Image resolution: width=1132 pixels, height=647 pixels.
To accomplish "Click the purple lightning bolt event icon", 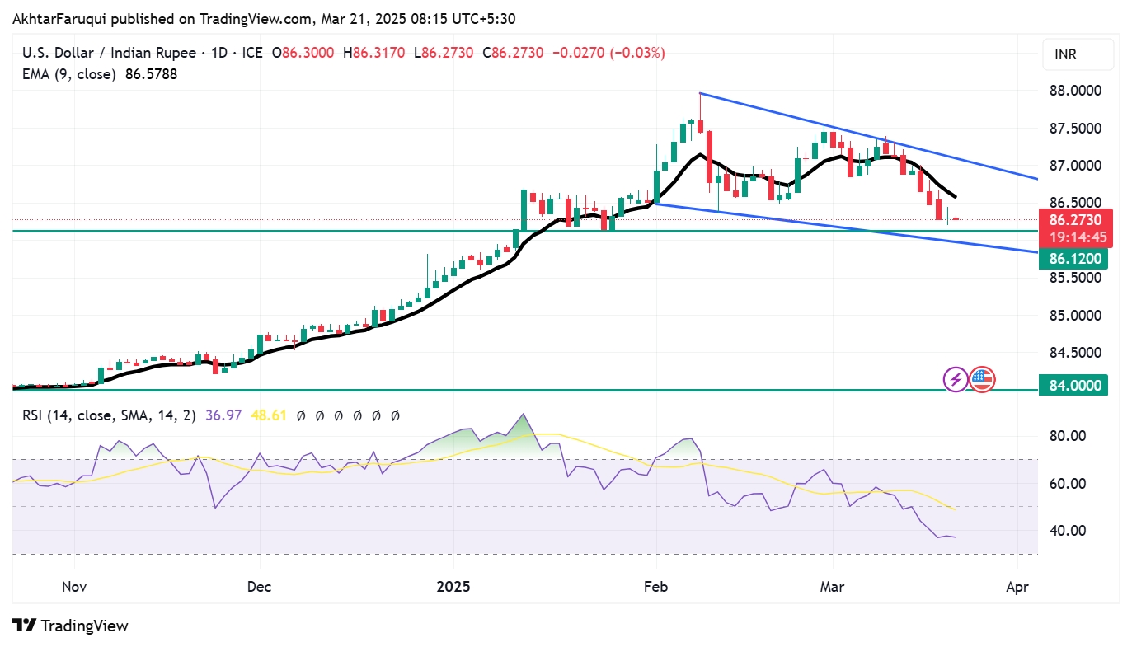I will 956,379.
